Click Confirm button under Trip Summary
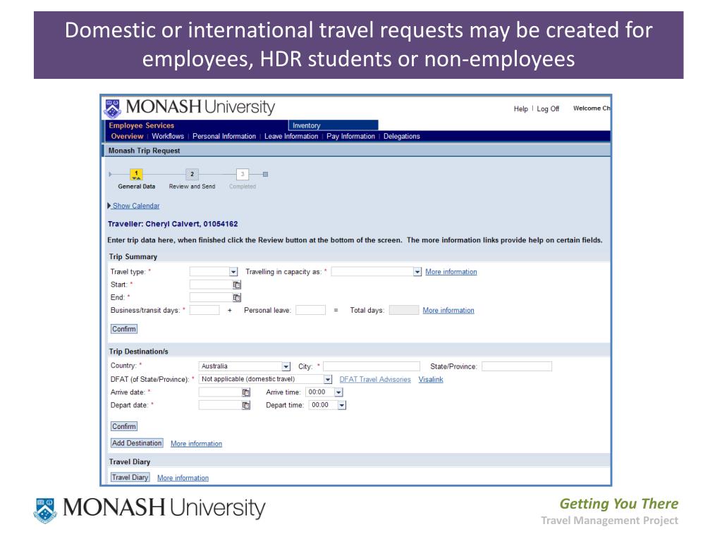 (x=124, y=329)
